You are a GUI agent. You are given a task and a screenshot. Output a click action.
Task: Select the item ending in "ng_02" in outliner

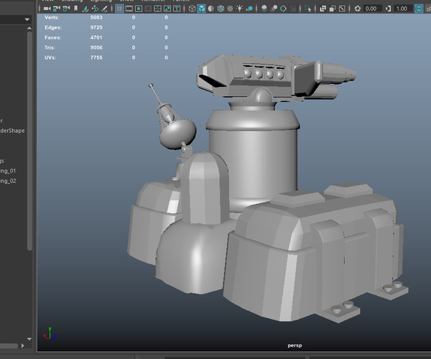7,181
